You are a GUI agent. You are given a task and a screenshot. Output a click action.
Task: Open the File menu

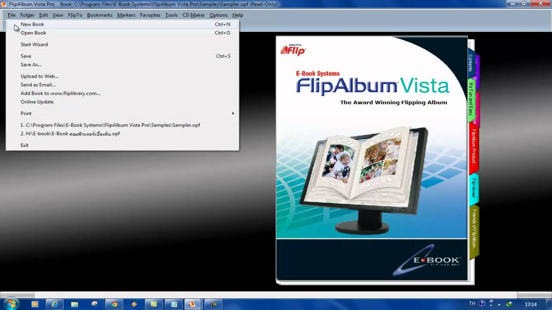tap(12, 15)
